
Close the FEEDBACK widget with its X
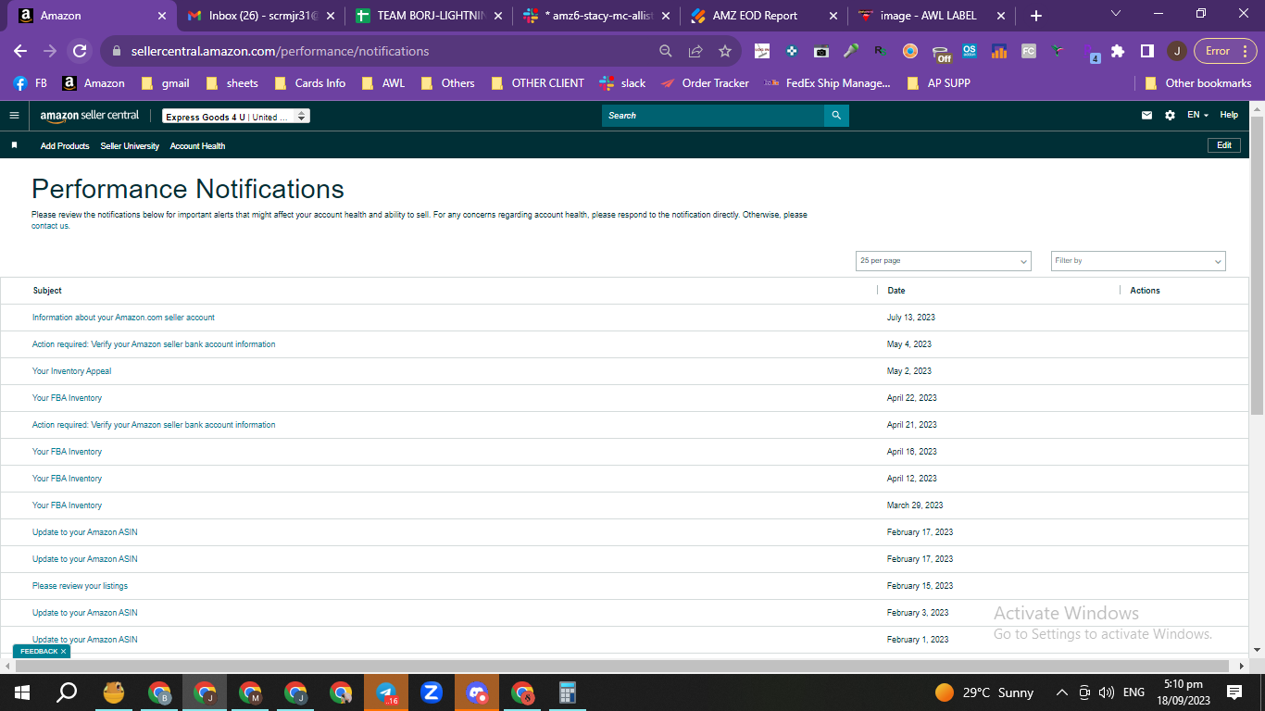(63, 652)
